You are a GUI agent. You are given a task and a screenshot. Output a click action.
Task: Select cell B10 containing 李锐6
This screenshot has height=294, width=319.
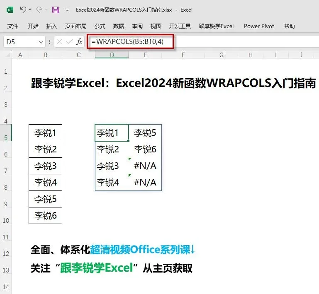click(45, 216)
